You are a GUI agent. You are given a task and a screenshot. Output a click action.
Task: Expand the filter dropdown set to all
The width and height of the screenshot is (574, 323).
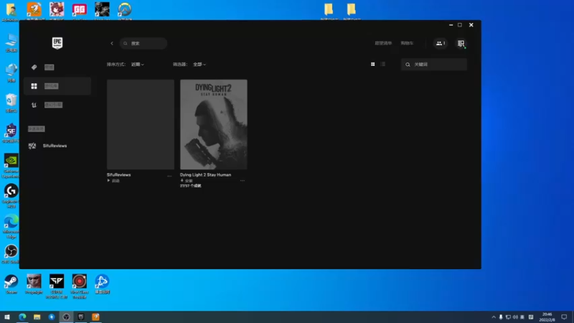[x=199, y=65]
